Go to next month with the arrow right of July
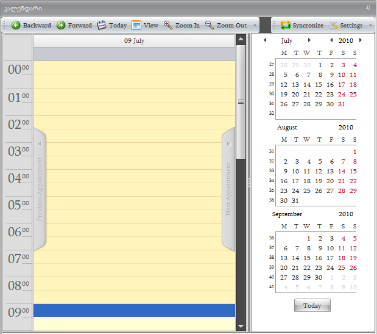The height and width of the screenshot is (334, 377). click(x=309, y=40)
